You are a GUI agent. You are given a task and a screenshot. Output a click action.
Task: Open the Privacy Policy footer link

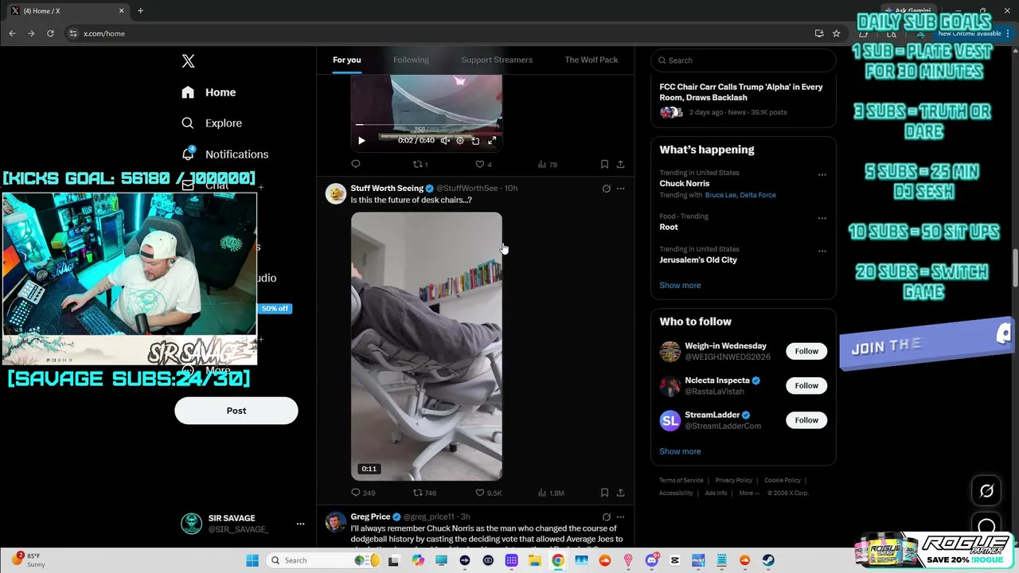[734, 481]
